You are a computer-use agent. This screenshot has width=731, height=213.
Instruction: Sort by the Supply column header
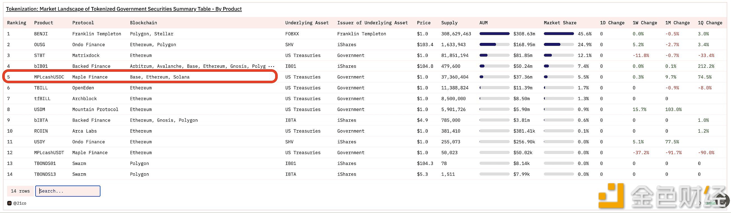(449, 23)
